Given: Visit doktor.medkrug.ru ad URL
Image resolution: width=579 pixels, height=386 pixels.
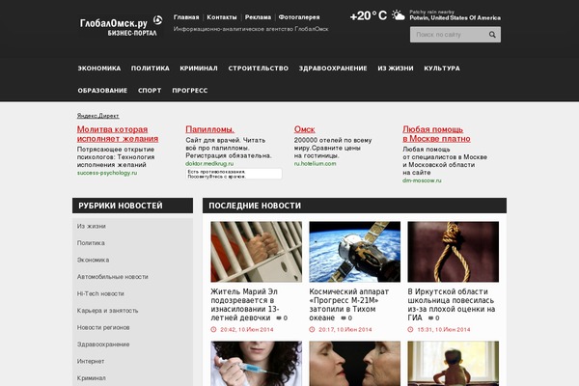Looking at the screenshot, I should 209,163.
